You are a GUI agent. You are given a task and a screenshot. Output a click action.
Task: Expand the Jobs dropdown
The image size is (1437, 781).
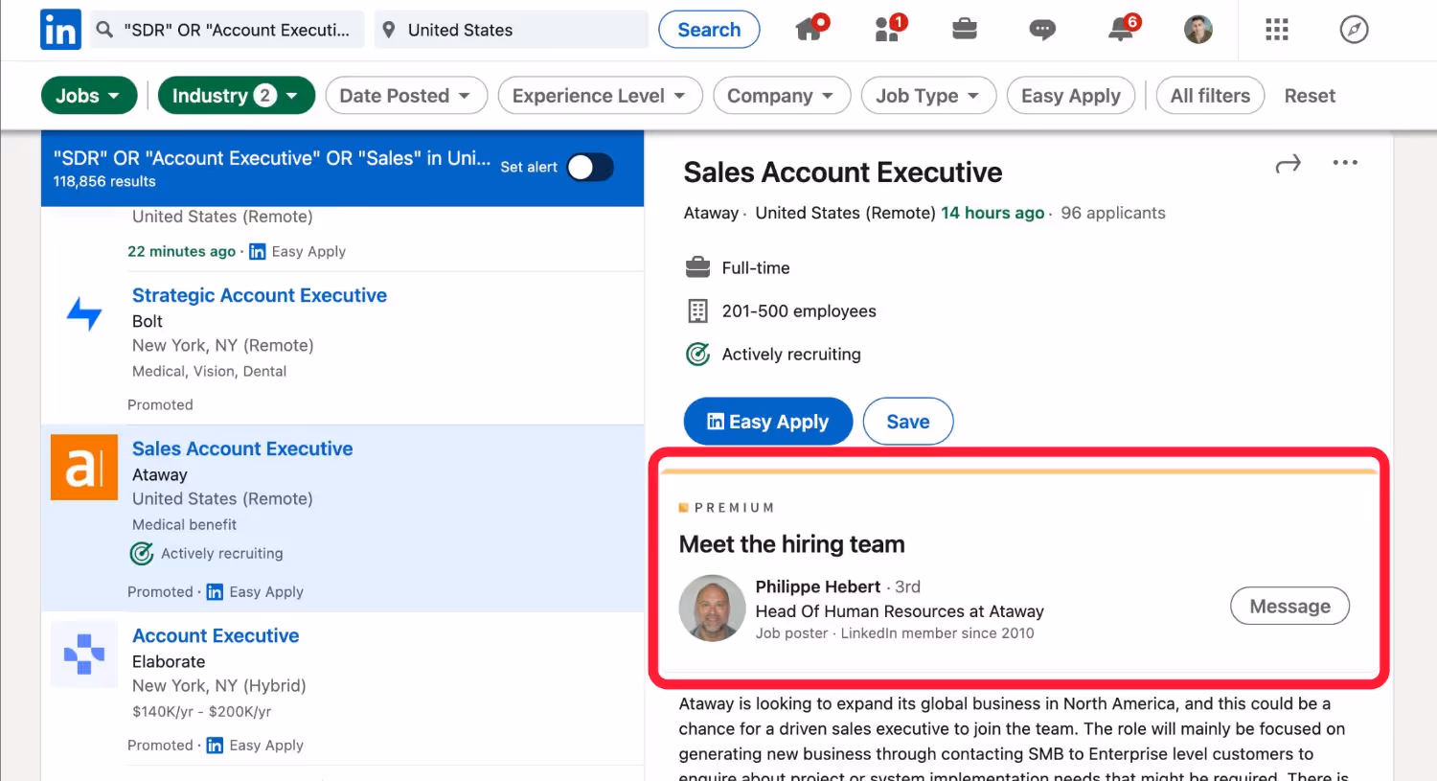click(x=89, y=96)
